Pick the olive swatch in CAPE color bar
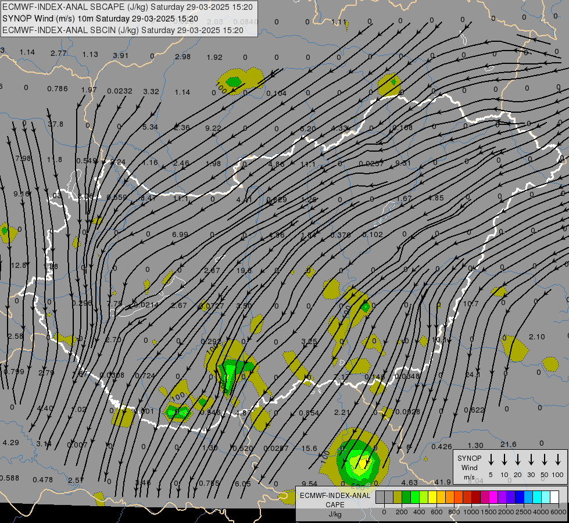 (x=398, y=497)
